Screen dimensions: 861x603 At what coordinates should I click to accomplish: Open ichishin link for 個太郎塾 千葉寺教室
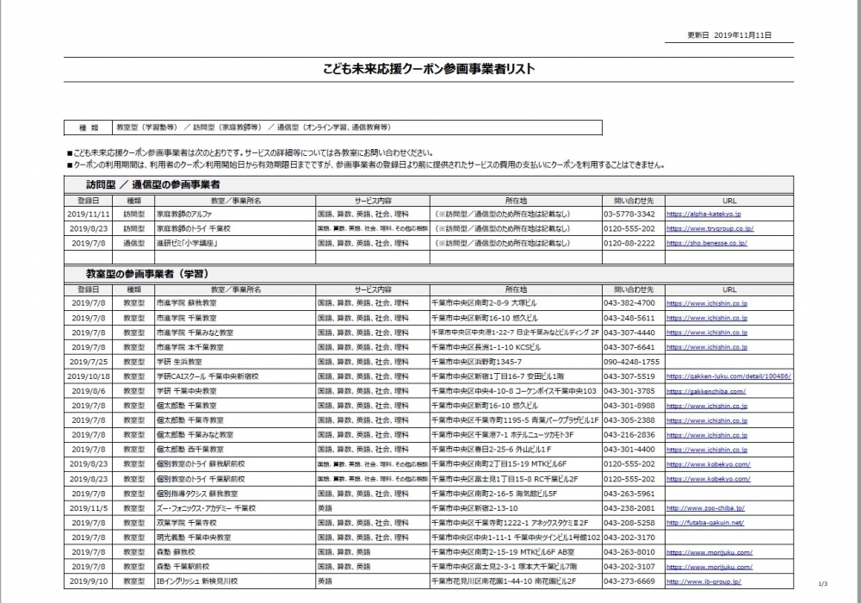click(x=707, y=420)
